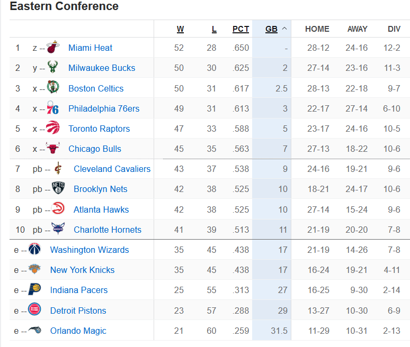Select the Brooklyn Nets logo icon

point(58,188)
